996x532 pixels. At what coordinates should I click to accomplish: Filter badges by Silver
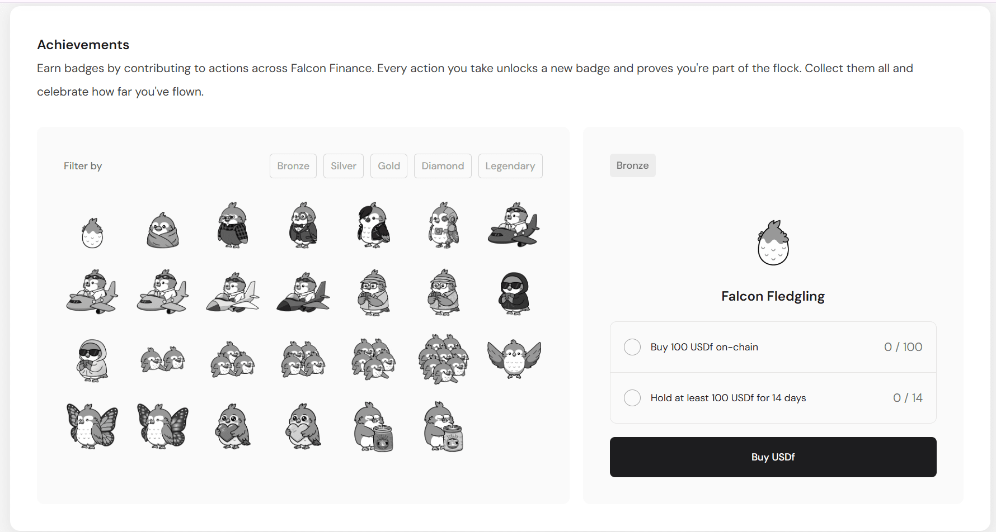click(344, 166)
